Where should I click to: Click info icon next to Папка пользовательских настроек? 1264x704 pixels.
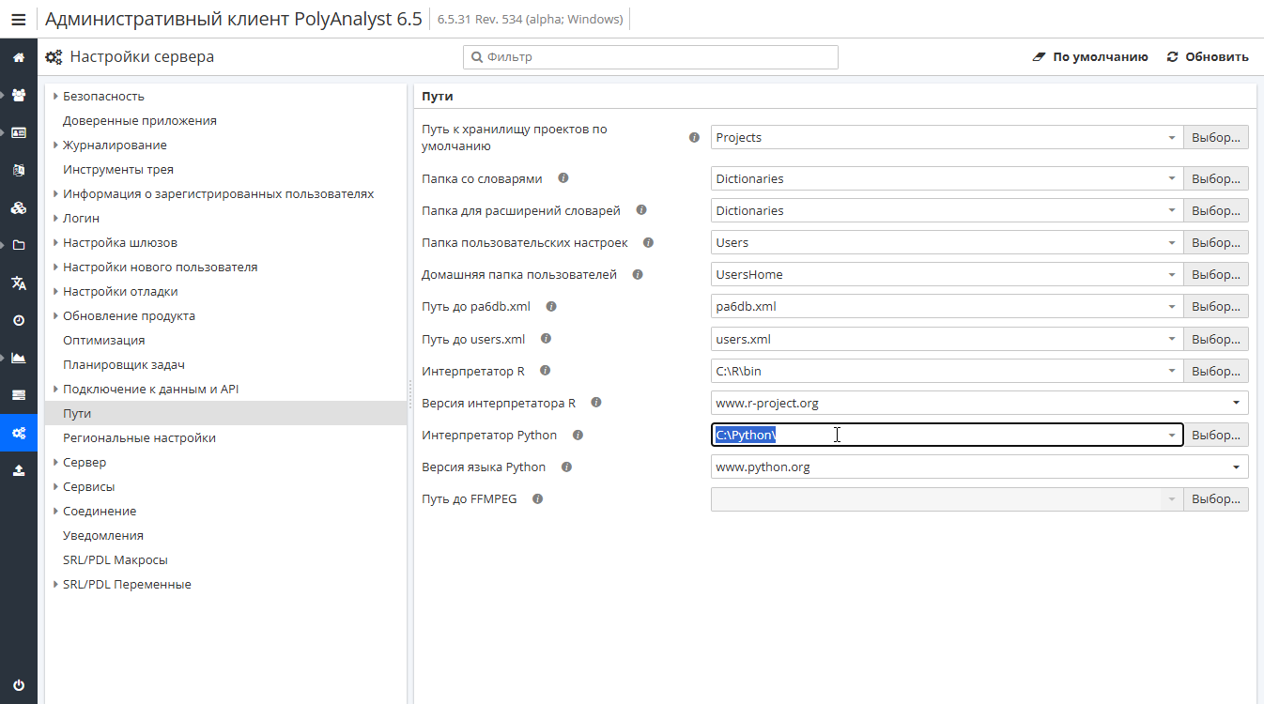(648, 242)
